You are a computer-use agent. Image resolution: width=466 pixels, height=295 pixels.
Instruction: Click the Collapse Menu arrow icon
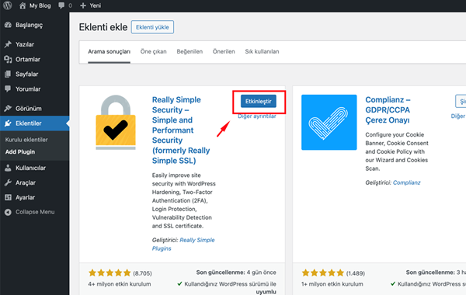[x=8, y=212]
